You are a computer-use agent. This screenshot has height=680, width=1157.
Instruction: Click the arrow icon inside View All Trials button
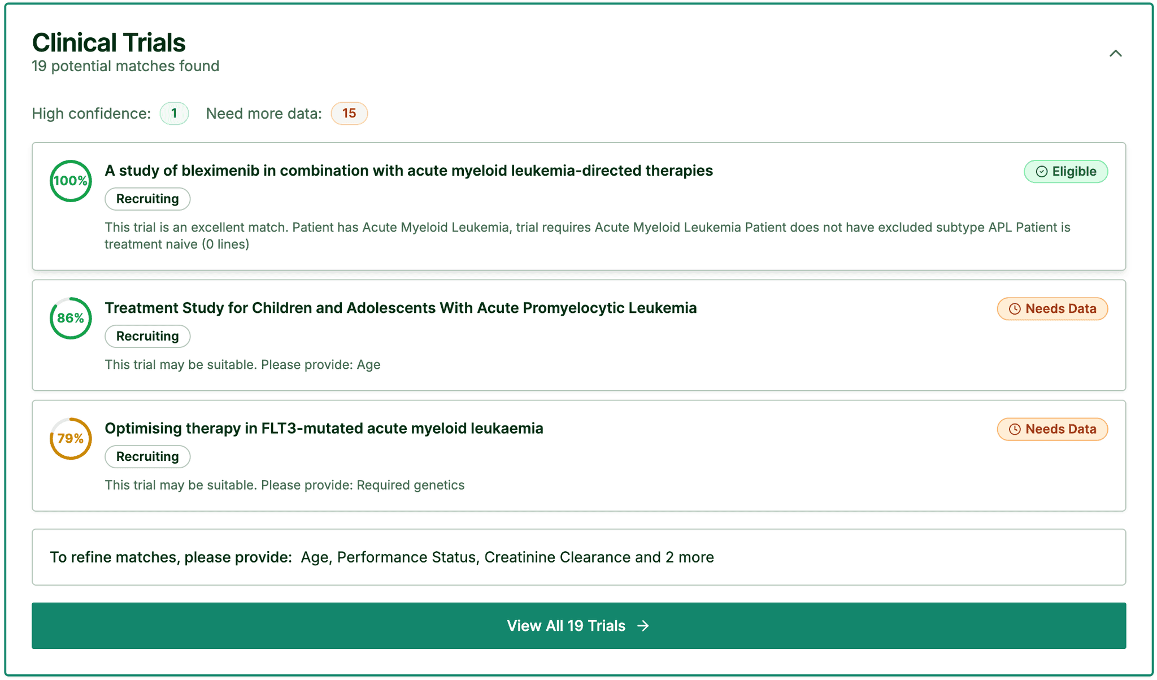click(643, 625)
